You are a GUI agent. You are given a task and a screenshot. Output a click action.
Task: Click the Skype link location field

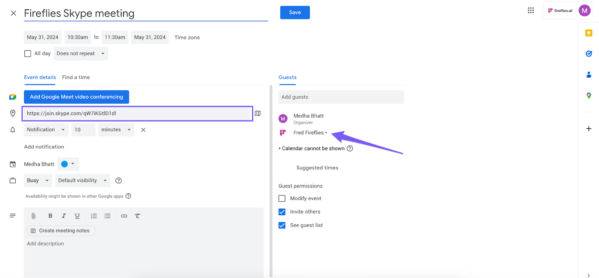pos(137,113)
